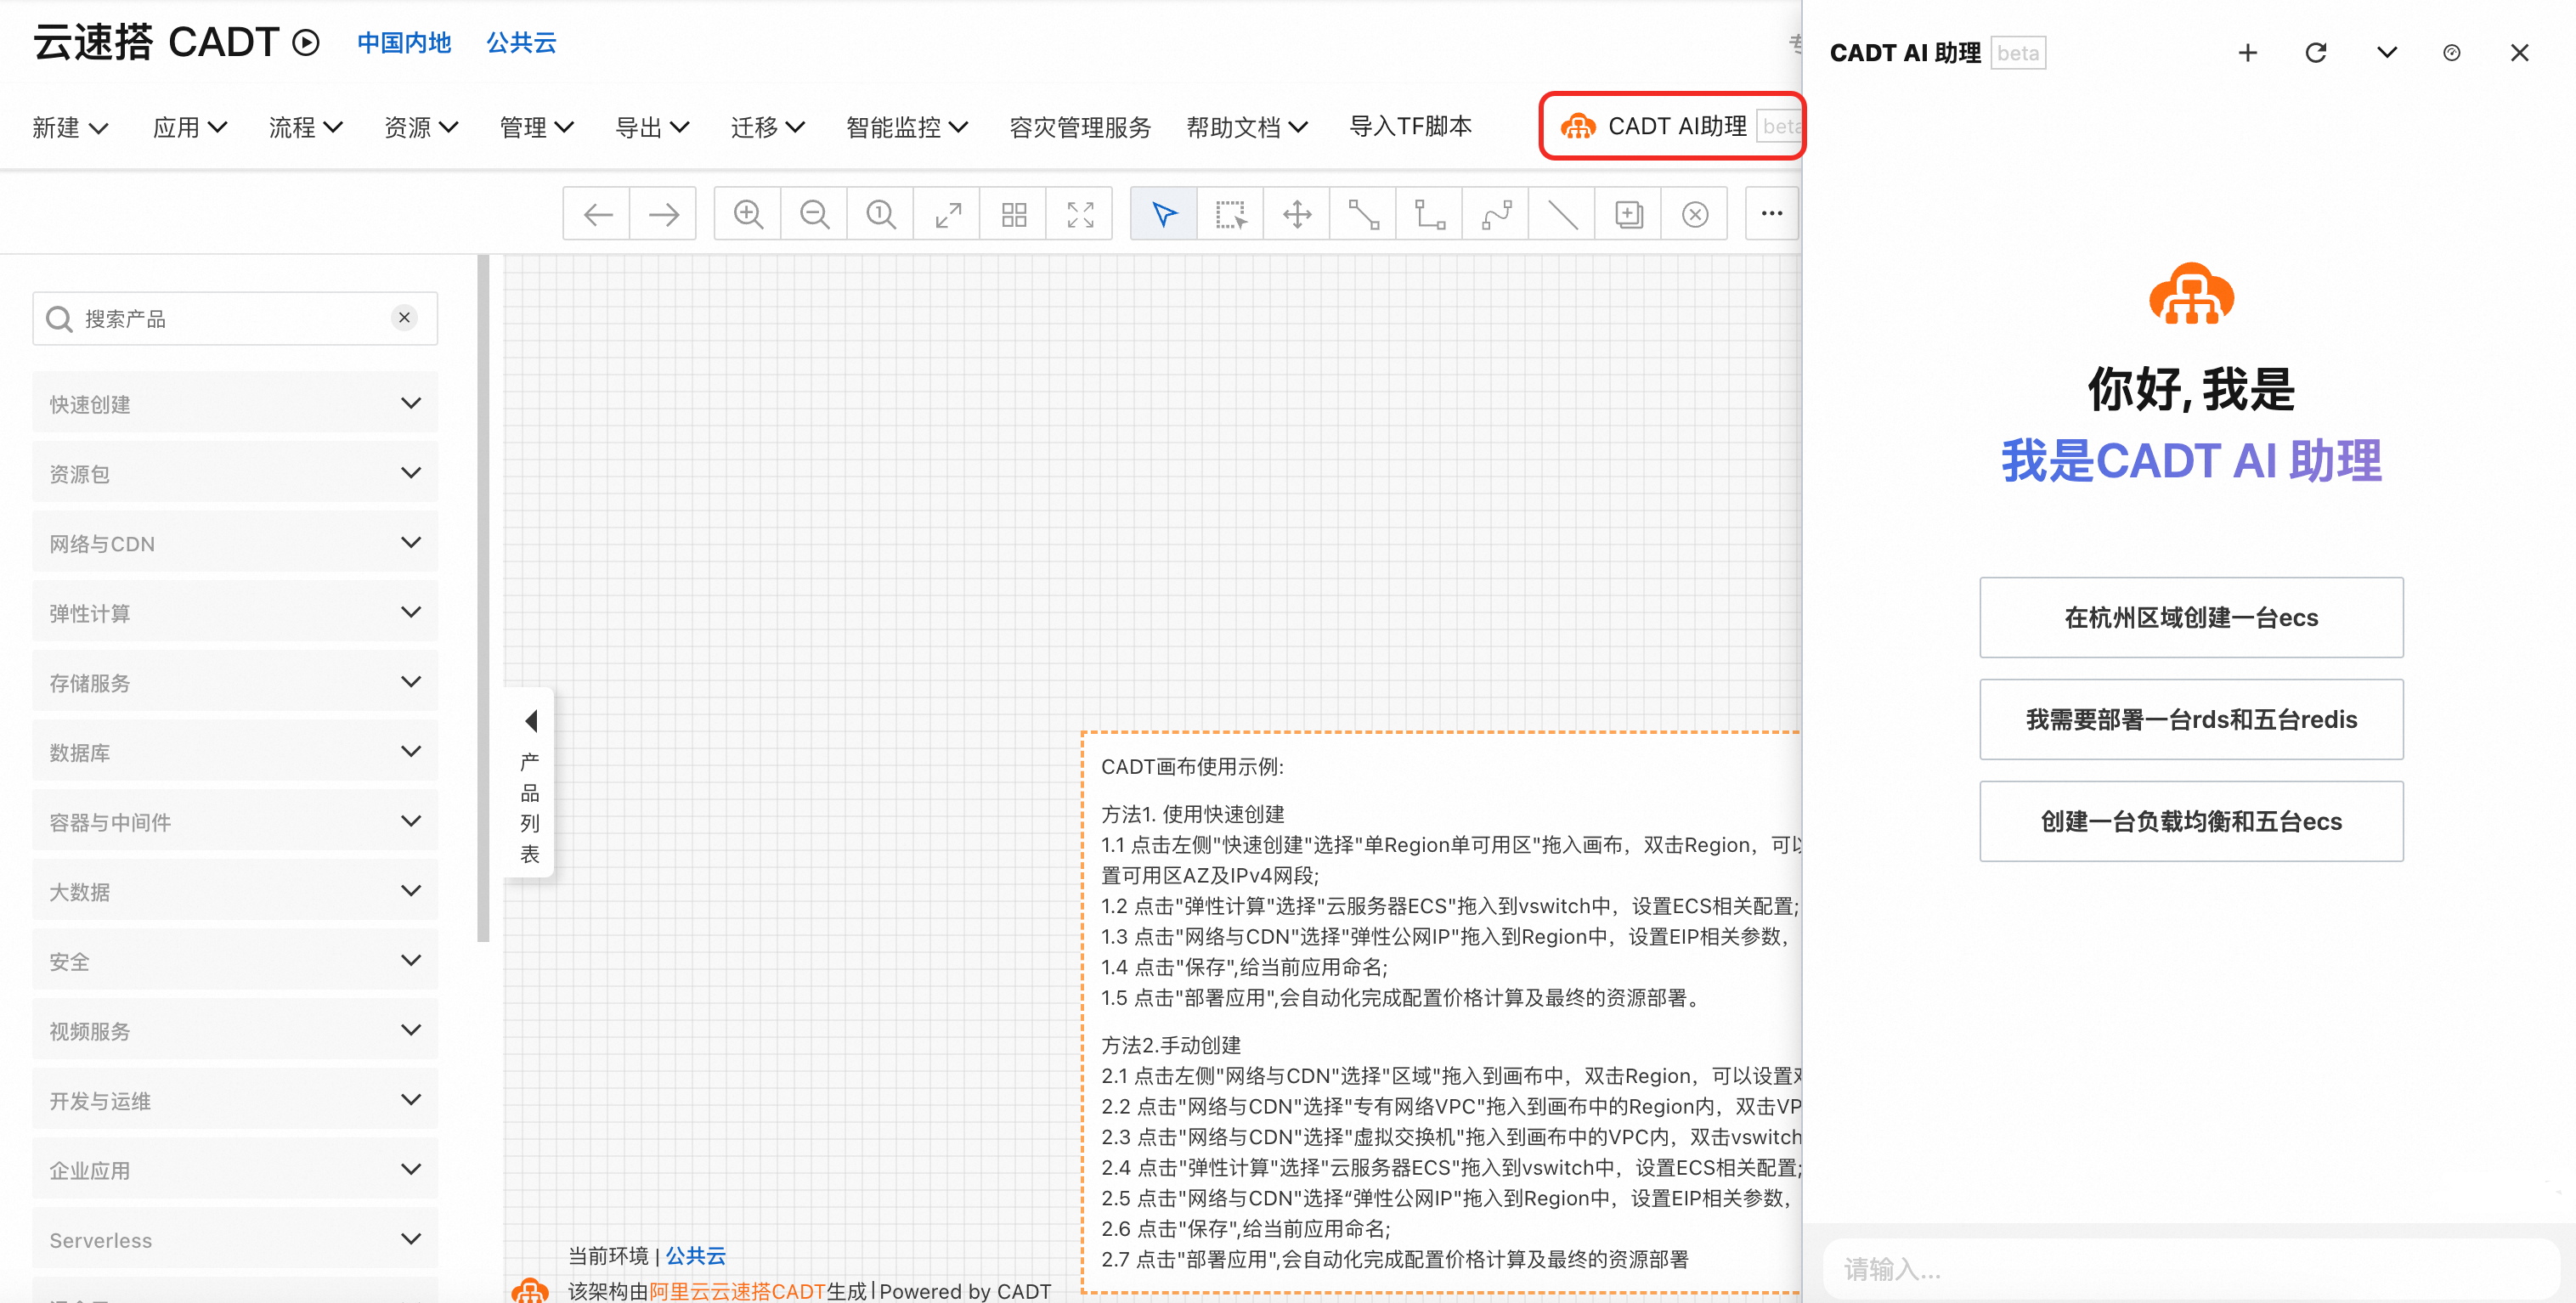This screenshot has height=1303, width=2576.
Task: Open the 流程 menu
Action: click(306, 127)
